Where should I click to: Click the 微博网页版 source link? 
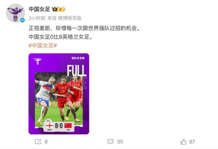tap(69, 18)
